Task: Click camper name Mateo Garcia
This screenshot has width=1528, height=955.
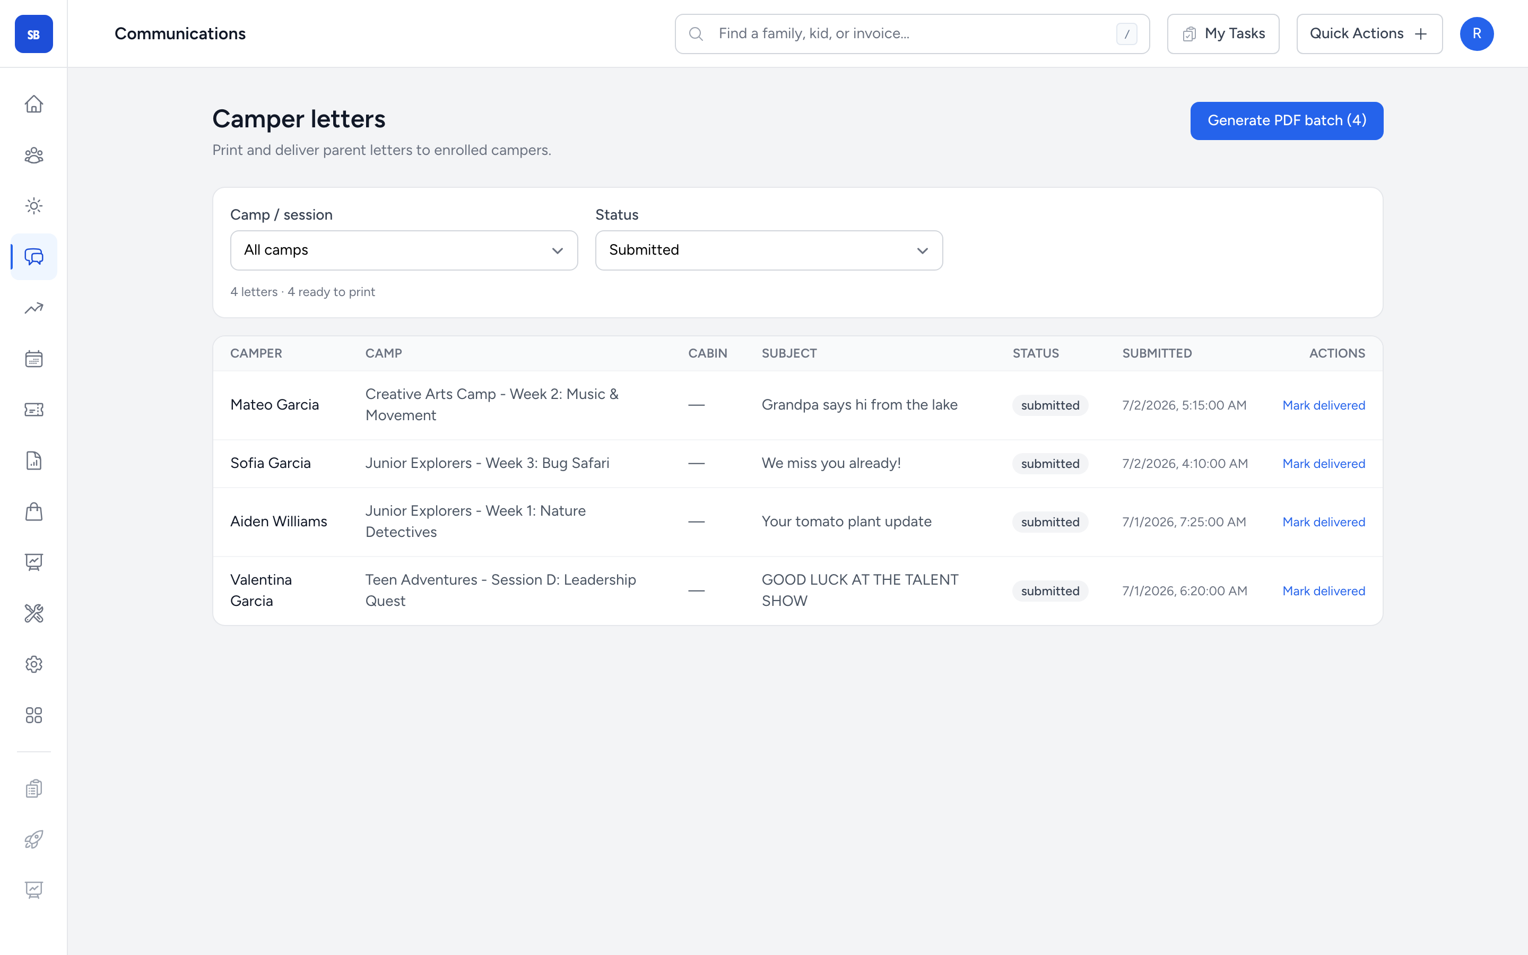Action: pyautogui.click(x=275, y=405)
